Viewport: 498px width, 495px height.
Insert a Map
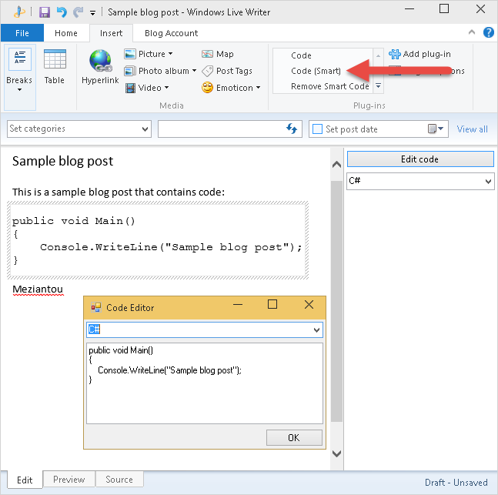[218, 54]
